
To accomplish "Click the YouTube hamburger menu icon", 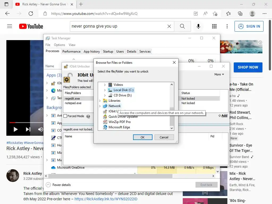I will click(x=10, y=26).
